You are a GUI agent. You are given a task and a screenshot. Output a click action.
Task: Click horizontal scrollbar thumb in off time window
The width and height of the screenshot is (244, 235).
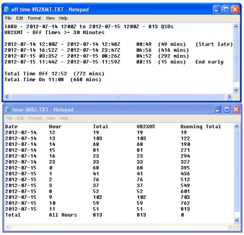(118, 96)
